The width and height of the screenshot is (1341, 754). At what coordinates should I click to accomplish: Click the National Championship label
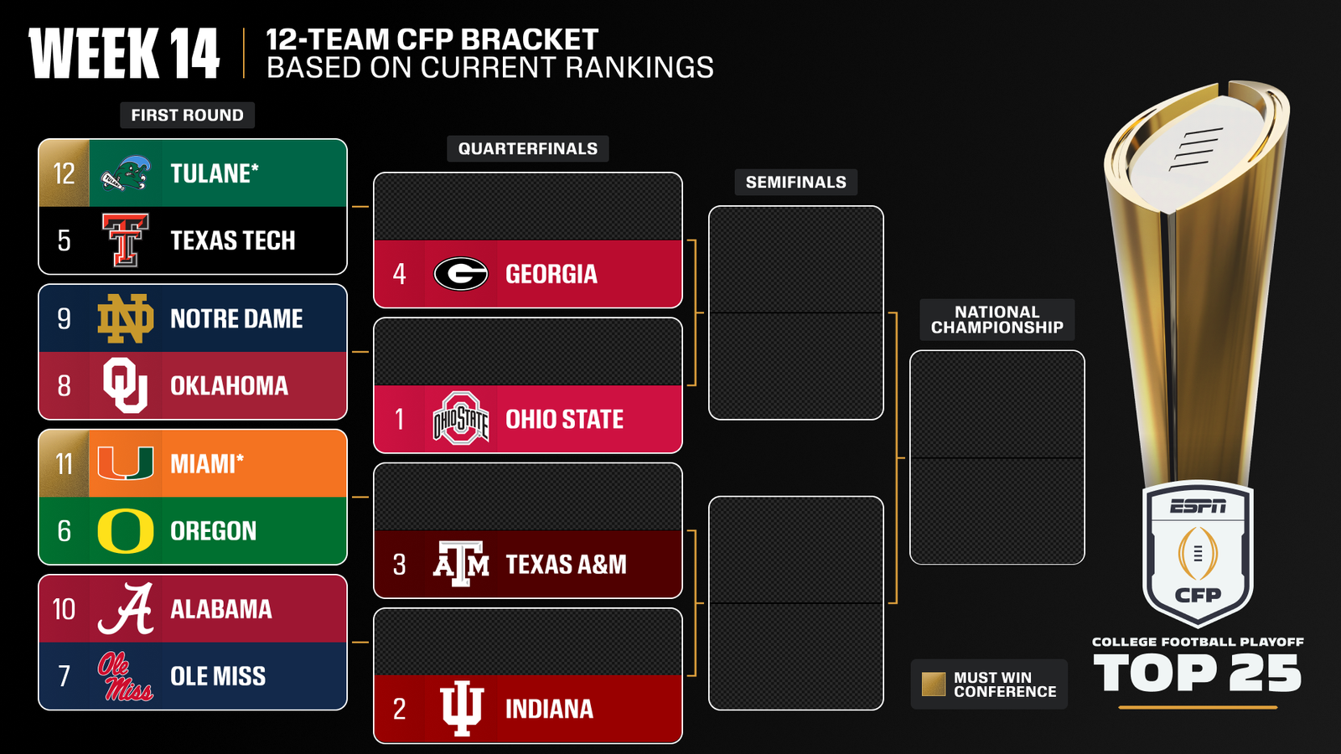997,319
